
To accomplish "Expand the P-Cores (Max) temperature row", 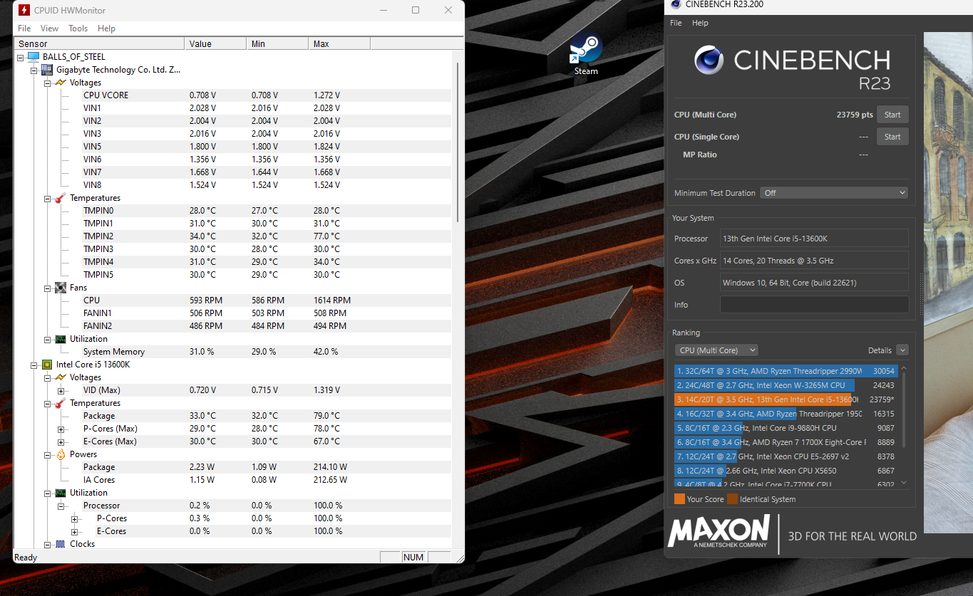I will tap(61, 429).
